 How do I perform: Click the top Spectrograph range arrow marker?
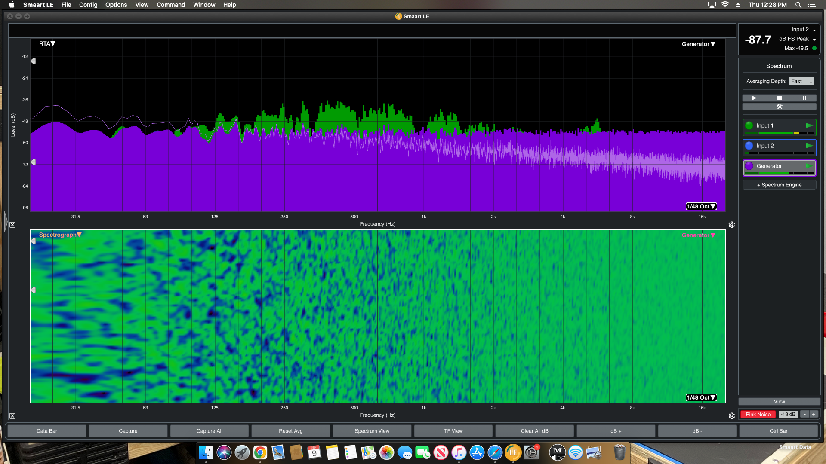pos(33,241)
